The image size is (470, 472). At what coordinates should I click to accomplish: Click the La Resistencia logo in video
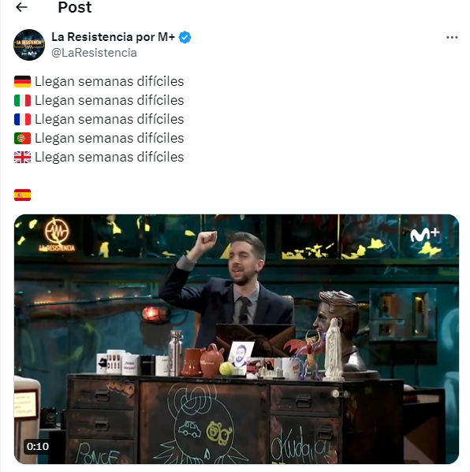point(57,235)
